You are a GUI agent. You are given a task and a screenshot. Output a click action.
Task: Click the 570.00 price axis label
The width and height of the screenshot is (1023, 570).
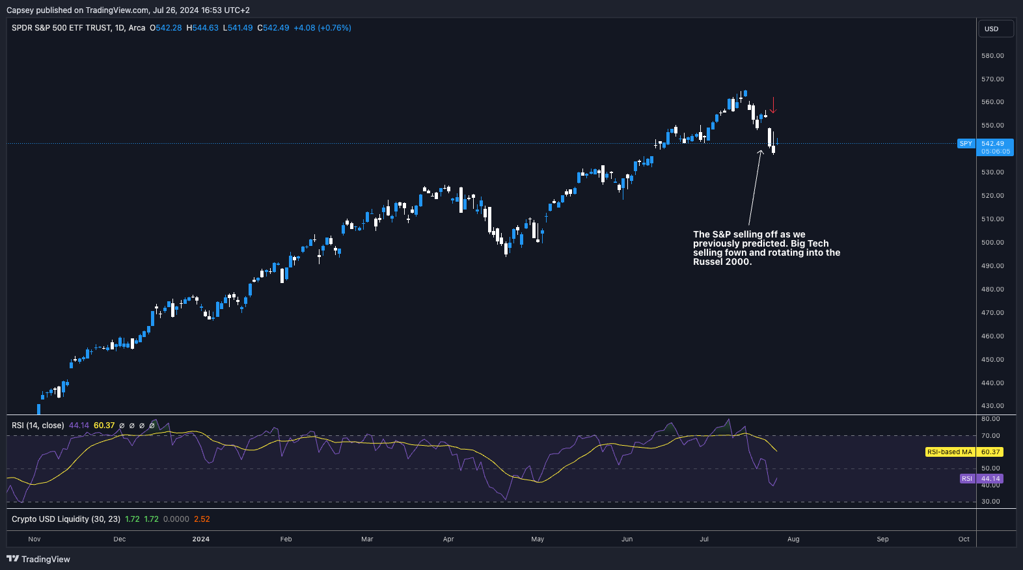click(x=992, y=79)
